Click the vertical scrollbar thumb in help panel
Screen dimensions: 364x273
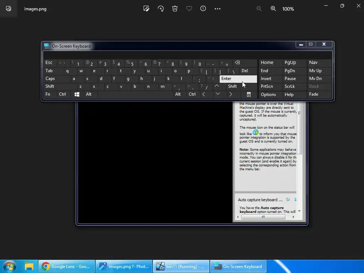pos(299,128)
